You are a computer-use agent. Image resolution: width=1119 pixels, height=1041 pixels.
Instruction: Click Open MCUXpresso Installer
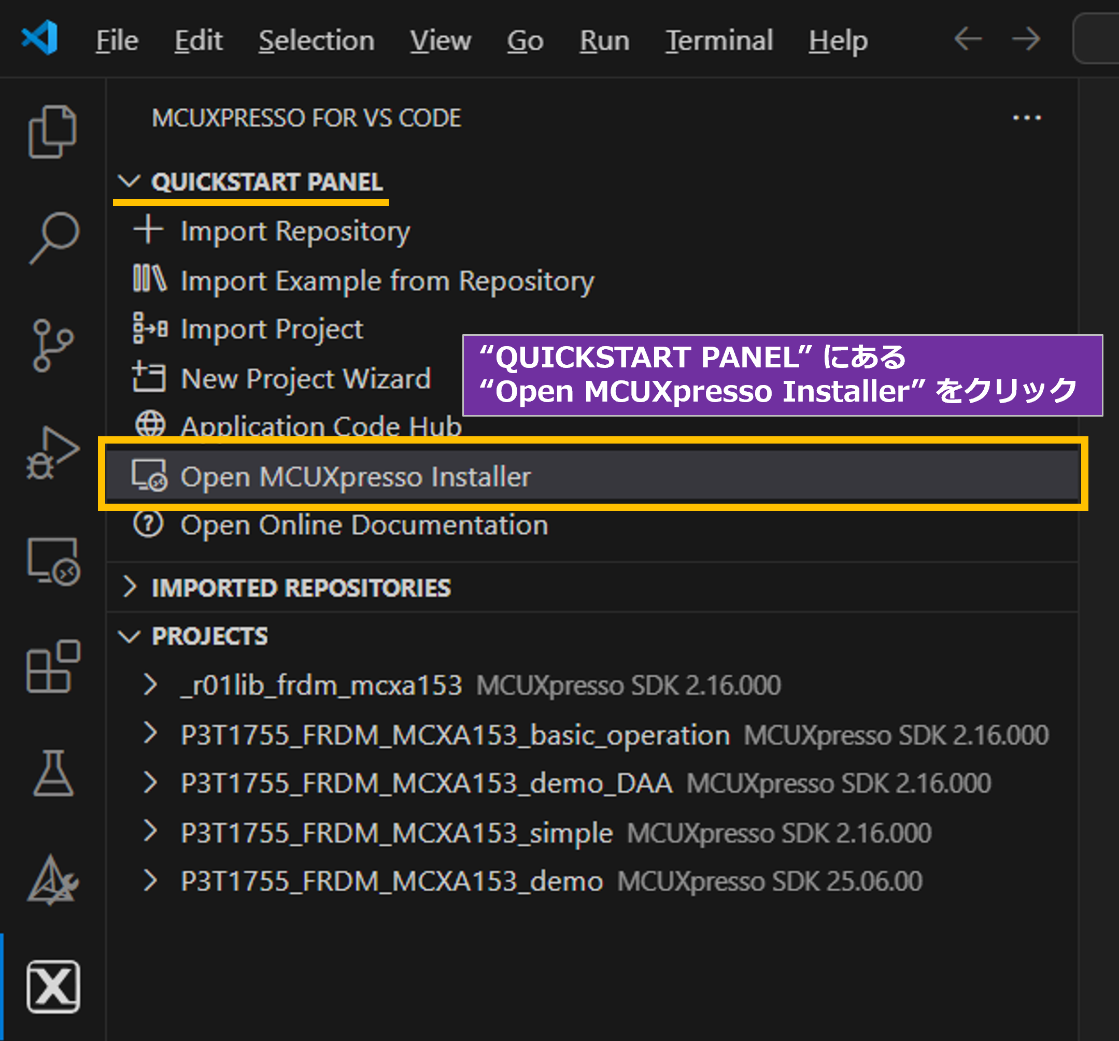coord(355,477)
